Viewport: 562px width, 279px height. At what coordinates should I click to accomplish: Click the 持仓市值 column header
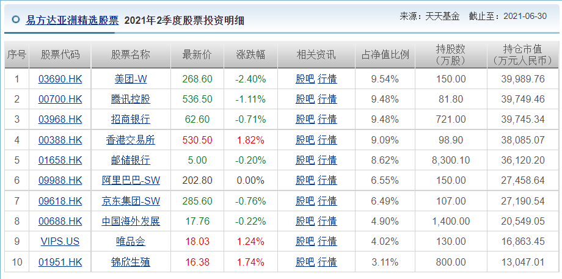tap(522, 55)
